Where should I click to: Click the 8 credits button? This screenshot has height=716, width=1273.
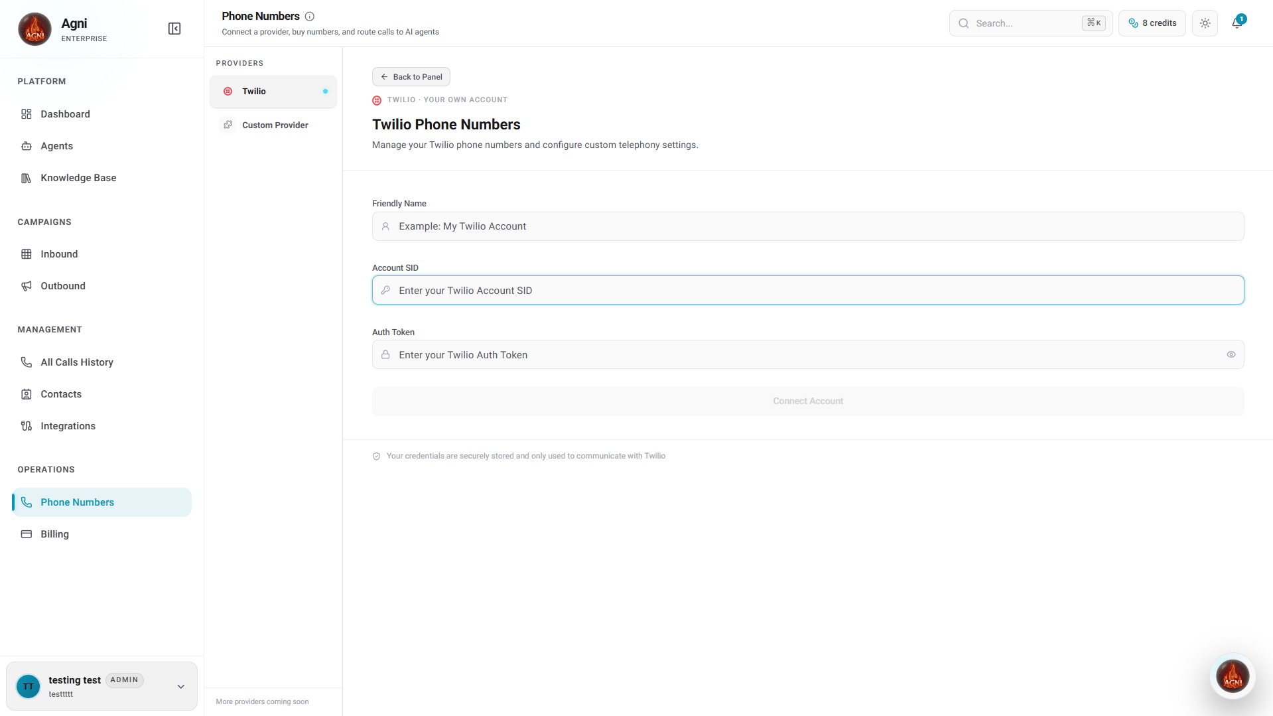(1152, 23)
